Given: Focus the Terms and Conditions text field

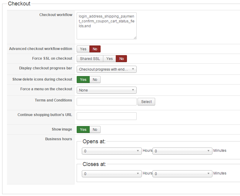Looking at the screenshot, I should point(106,102).
